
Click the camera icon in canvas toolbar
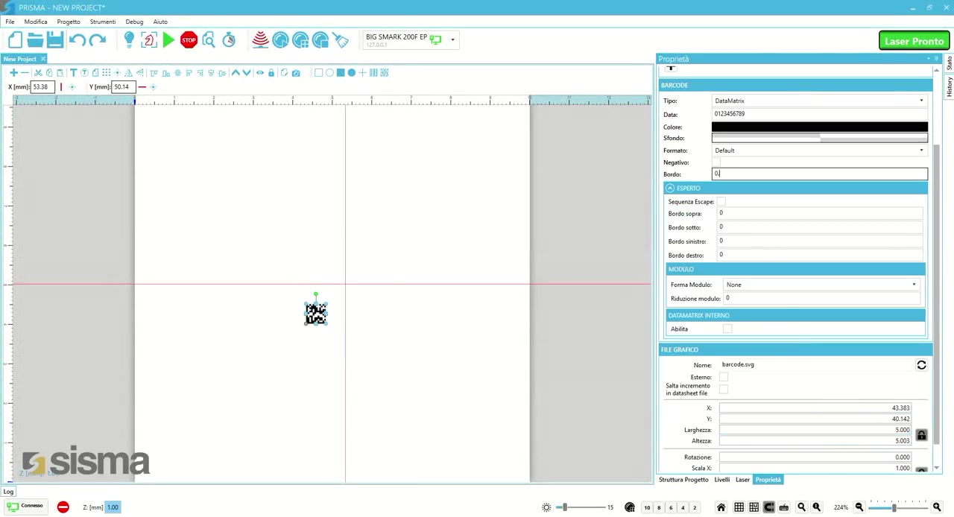coord(296,73)
